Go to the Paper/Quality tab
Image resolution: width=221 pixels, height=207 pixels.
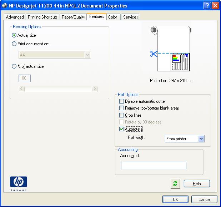73,17
